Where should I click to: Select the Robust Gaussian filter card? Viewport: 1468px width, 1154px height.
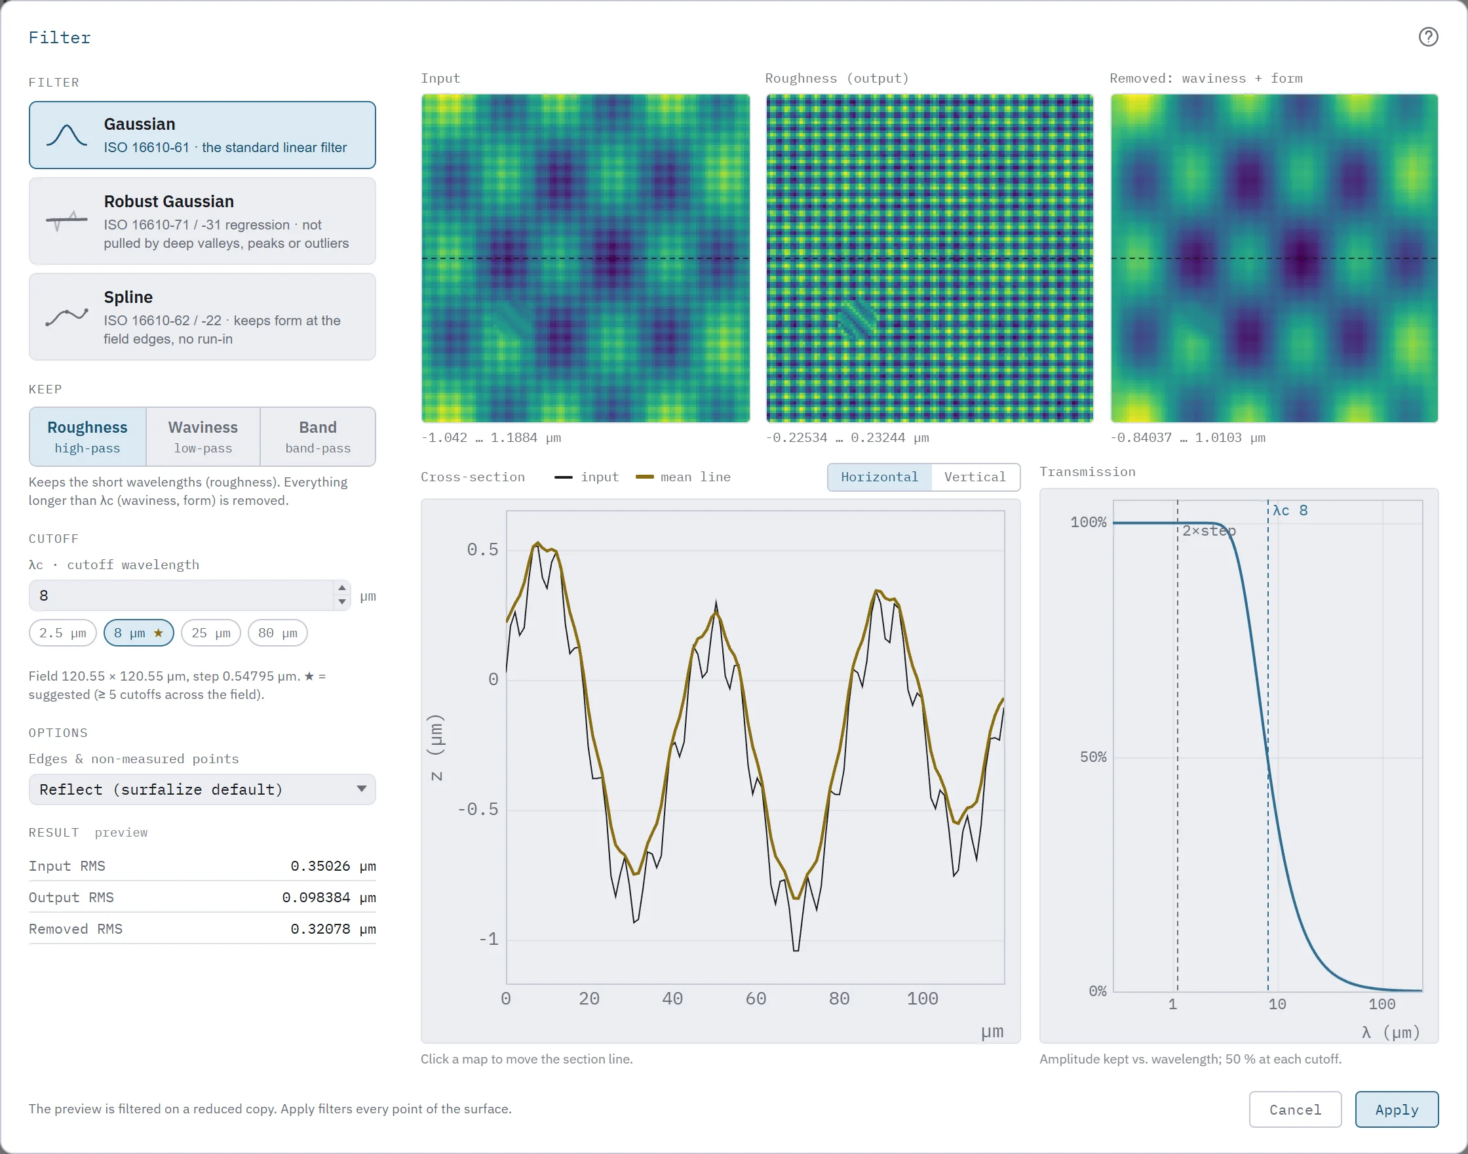(202, 221)
